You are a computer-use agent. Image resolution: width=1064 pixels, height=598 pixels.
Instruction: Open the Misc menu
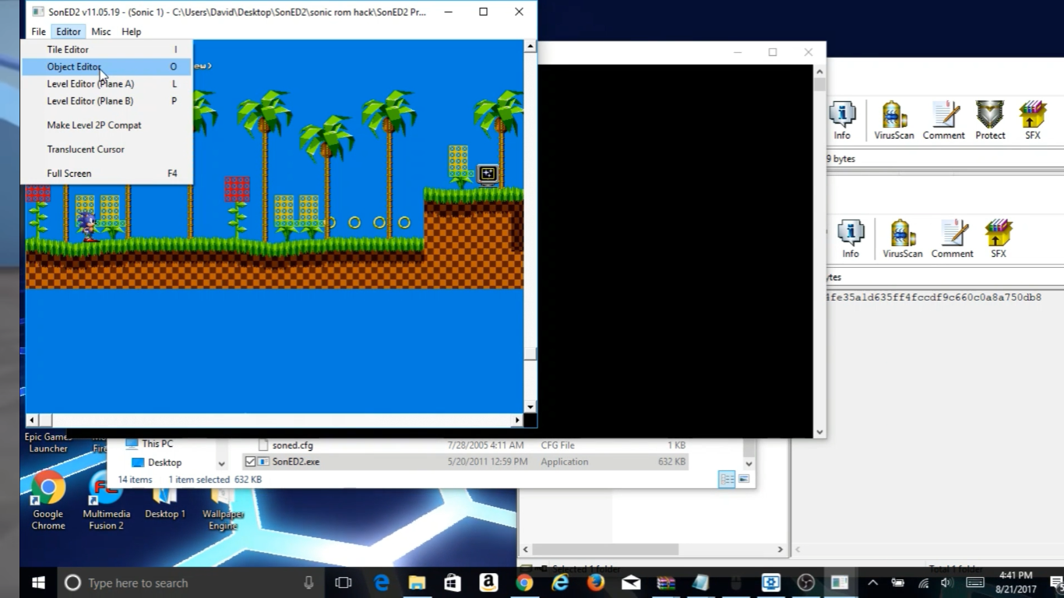click(100, 31)
